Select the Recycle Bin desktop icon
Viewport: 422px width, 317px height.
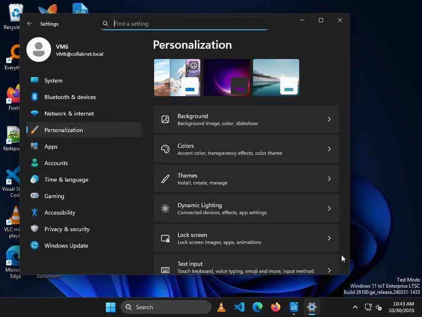(12, 17)
